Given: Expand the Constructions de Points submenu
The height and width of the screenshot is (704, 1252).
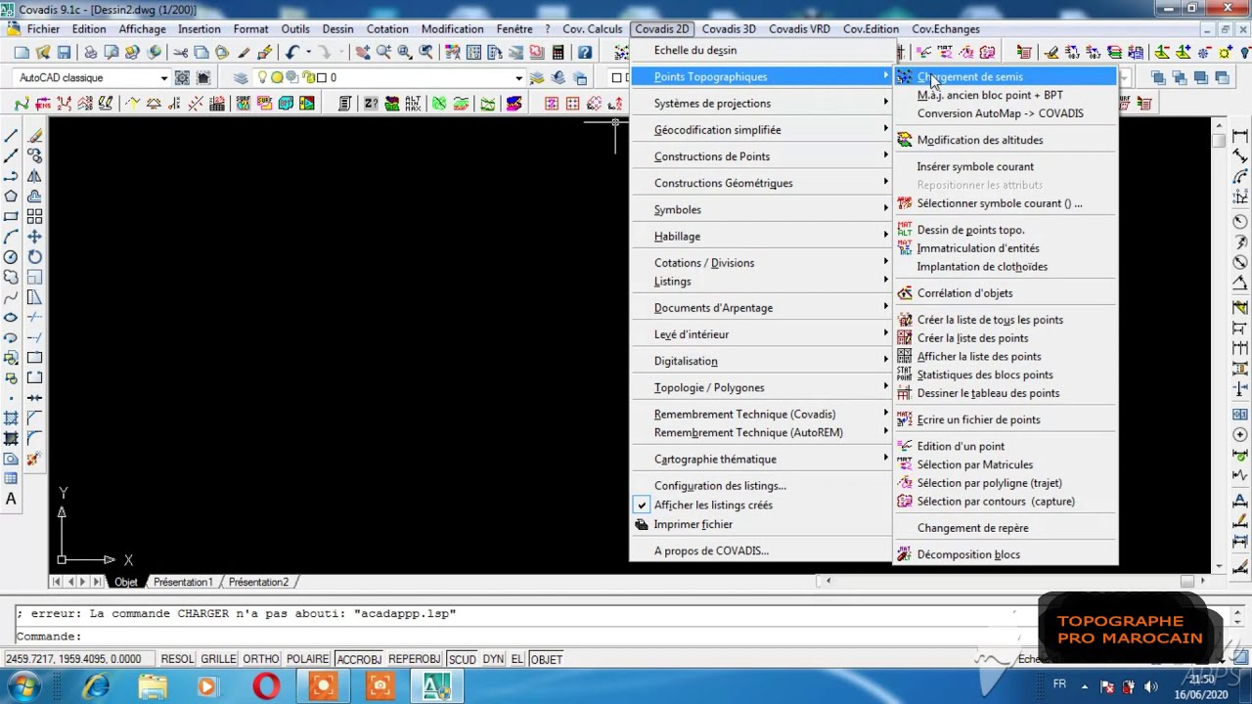Looking at the screenshot, I should tap(761, 156).
